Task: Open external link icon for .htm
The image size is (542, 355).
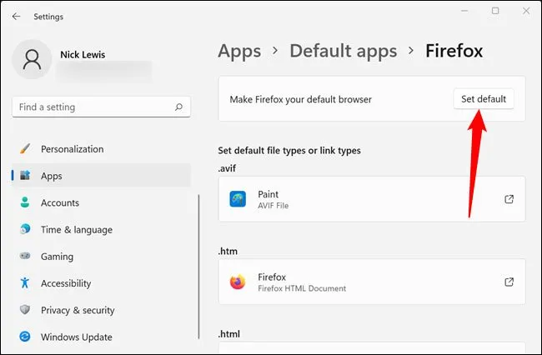Action: (509, 282)
